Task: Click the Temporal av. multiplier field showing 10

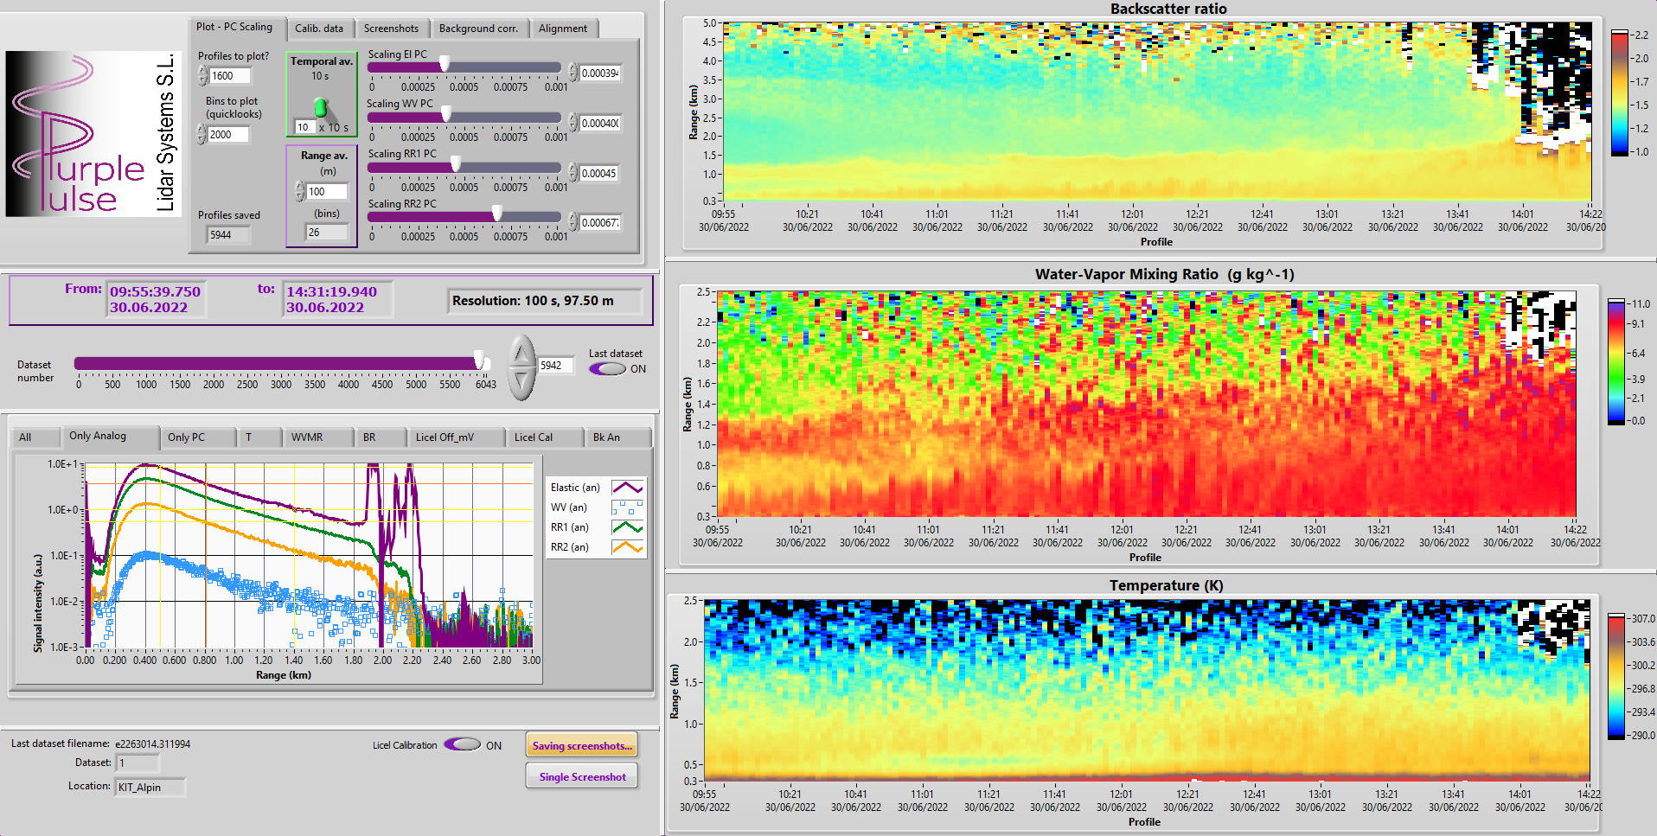Action: [304, 127]
